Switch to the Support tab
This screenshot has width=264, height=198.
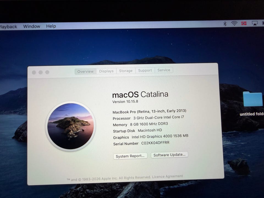(x=145, y=70)
